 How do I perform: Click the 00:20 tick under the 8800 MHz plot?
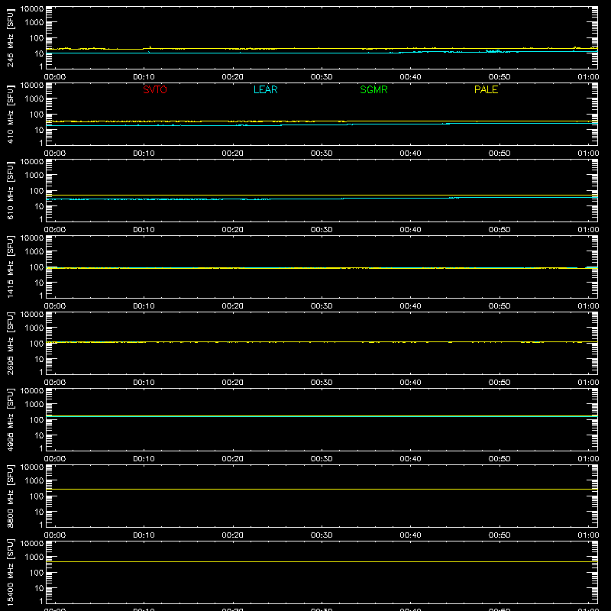233,535
